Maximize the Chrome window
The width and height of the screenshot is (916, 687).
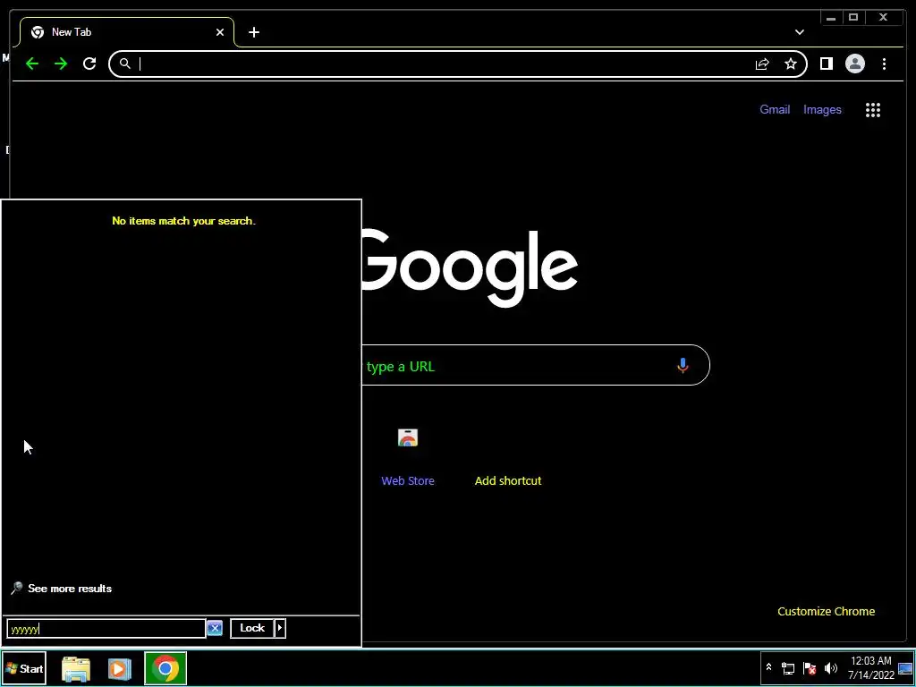click(x=853, y=18)
